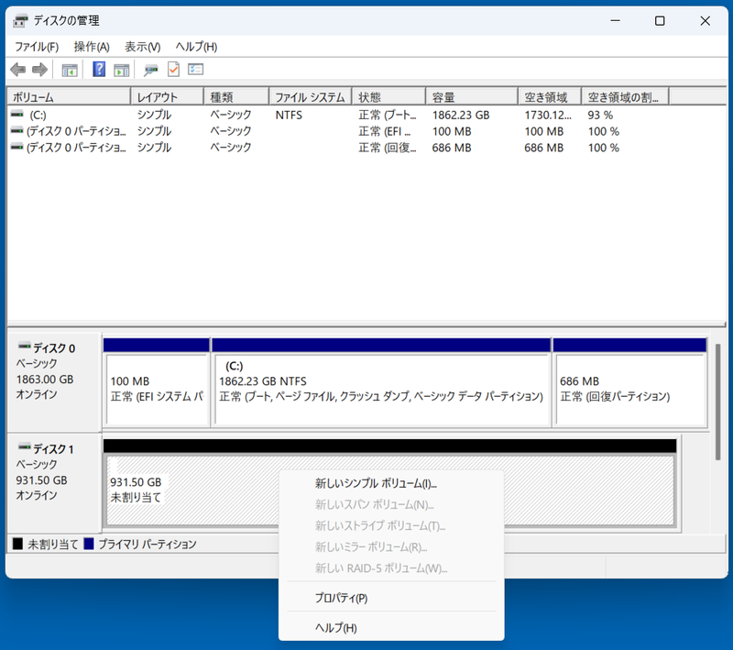Click the Forward arrow toolbar icon
Image resolution: width=733 pixels, height=650 pixels.
click(39, 70)
